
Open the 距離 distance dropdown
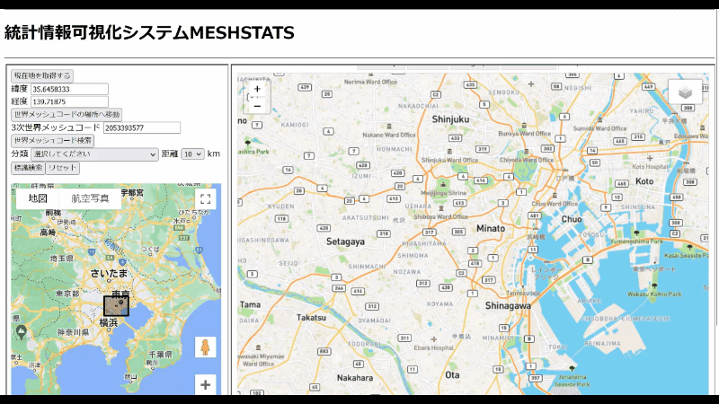point(192,154)
